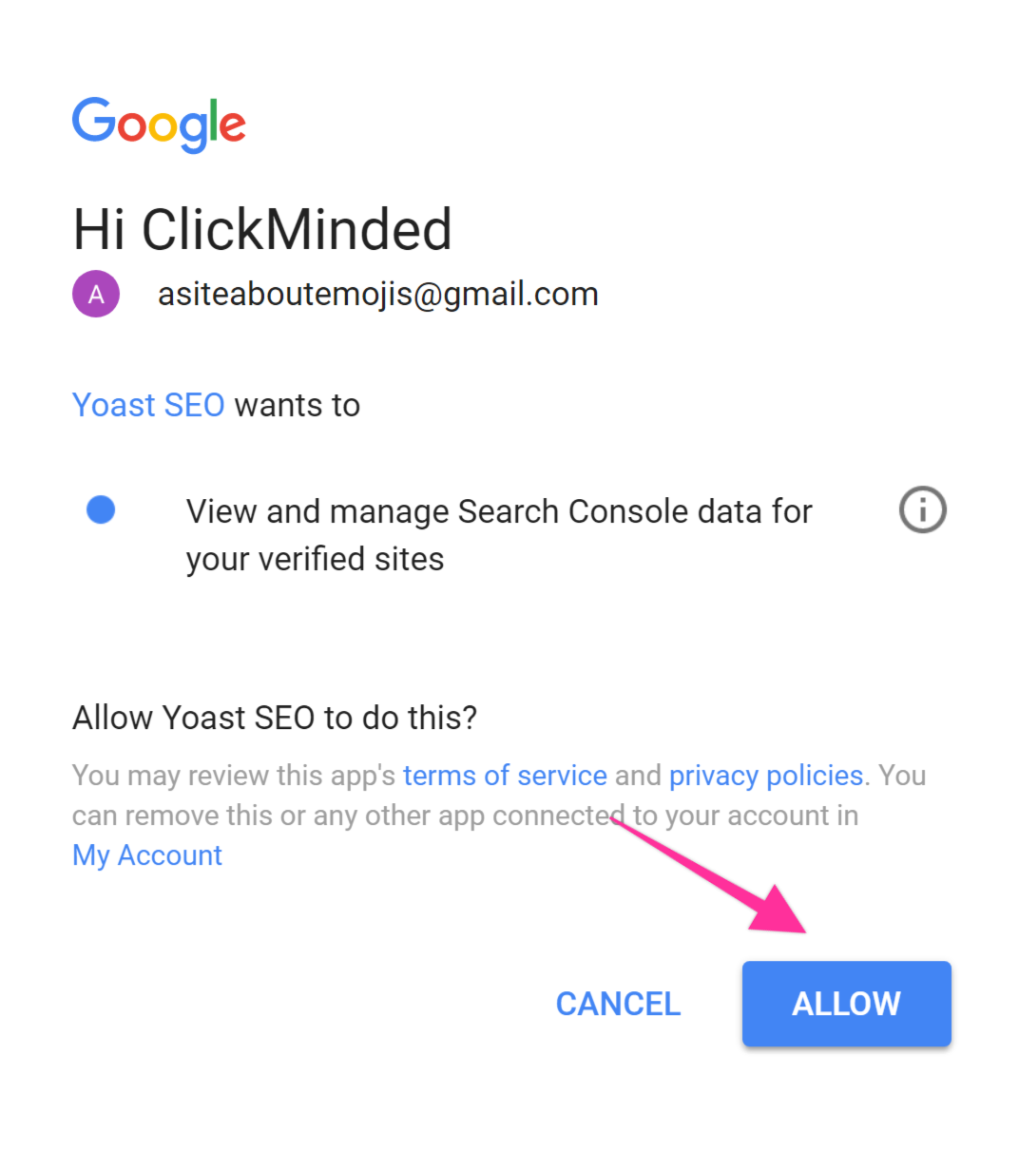
Task: Click the Hi ClickMinded heading
Action: [262, 230]
